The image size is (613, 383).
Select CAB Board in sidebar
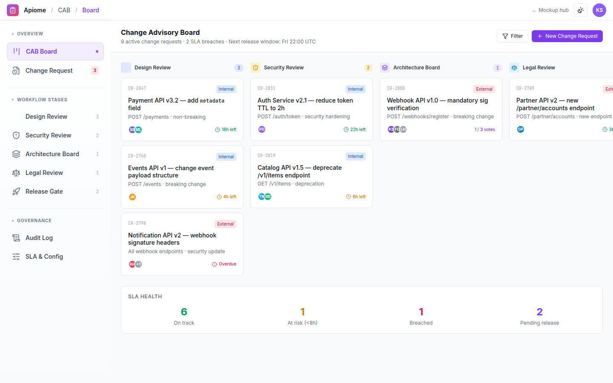pyautogui.click(x=55, y=51)
